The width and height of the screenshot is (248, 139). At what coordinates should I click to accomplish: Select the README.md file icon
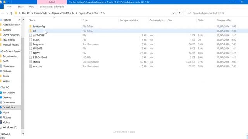tap(31, 57)
